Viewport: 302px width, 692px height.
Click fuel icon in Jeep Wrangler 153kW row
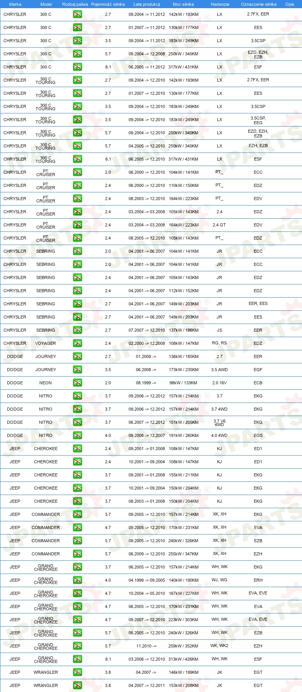point(77,685)
